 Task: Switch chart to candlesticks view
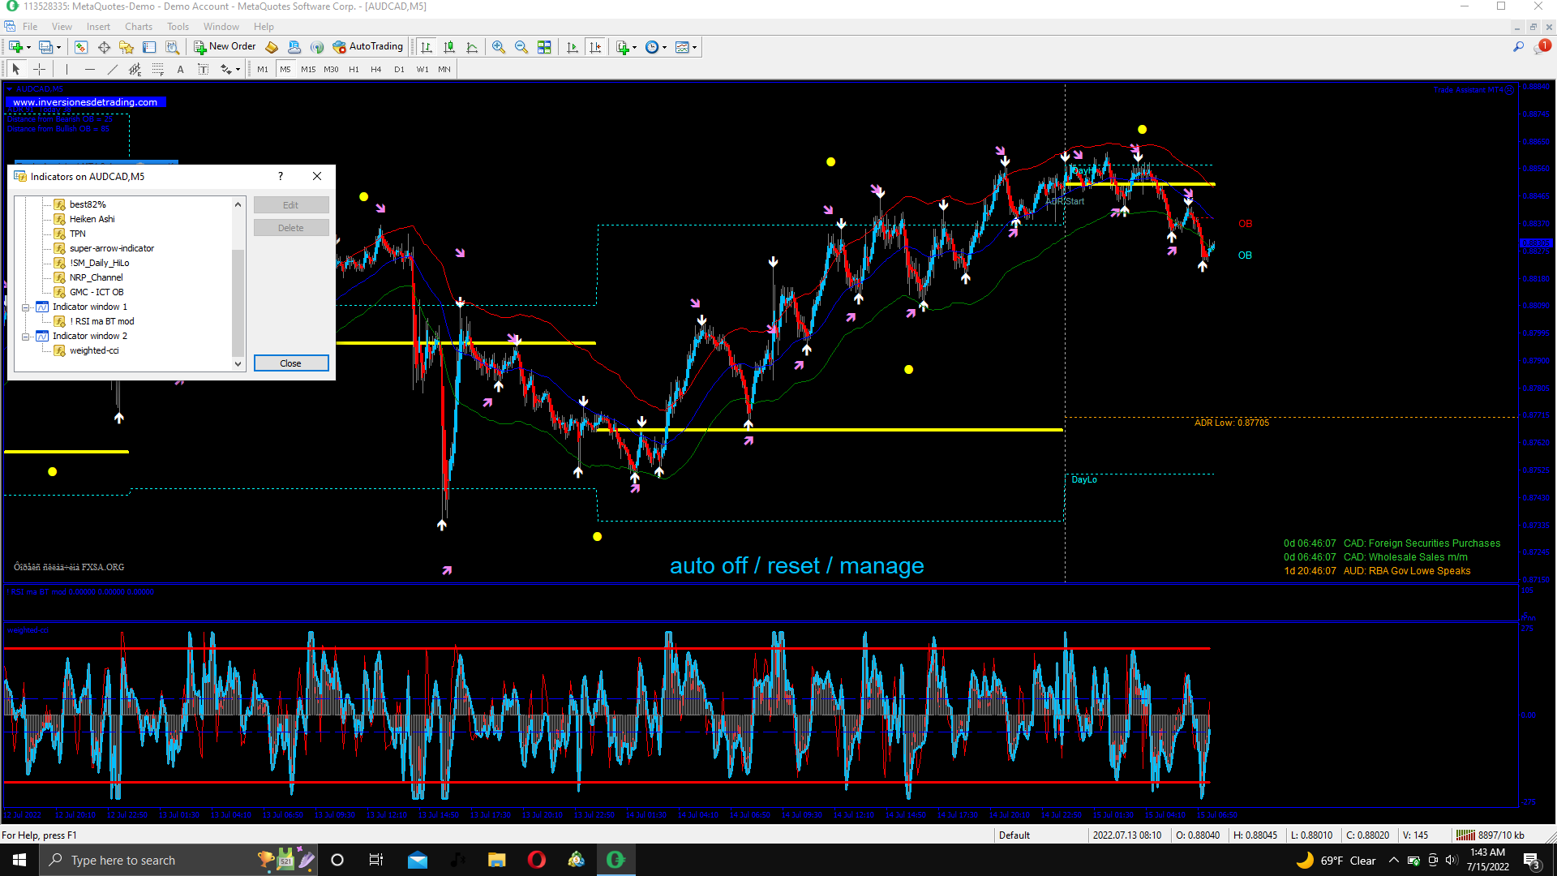449,47
